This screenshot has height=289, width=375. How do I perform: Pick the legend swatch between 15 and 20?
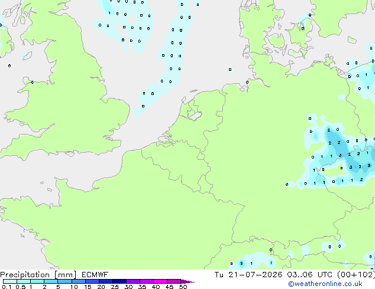[92, 281]
